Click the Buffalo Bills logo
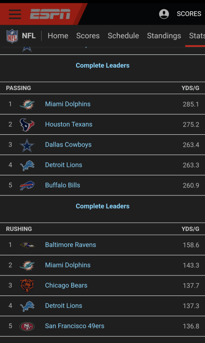 point(27,186)
